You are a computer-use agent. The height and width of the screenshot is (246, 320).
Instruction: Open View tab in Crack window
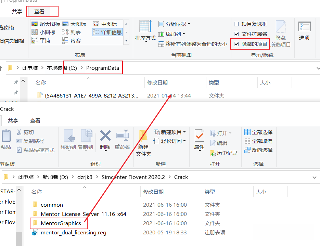tap(35, 120)
